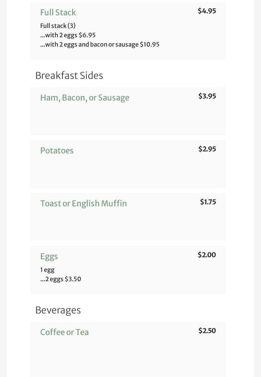The width and height of the screenshot is (261, 377).
Task: Click the Full Stack item title
Action: pyautogui.click(x=58, y=12)
